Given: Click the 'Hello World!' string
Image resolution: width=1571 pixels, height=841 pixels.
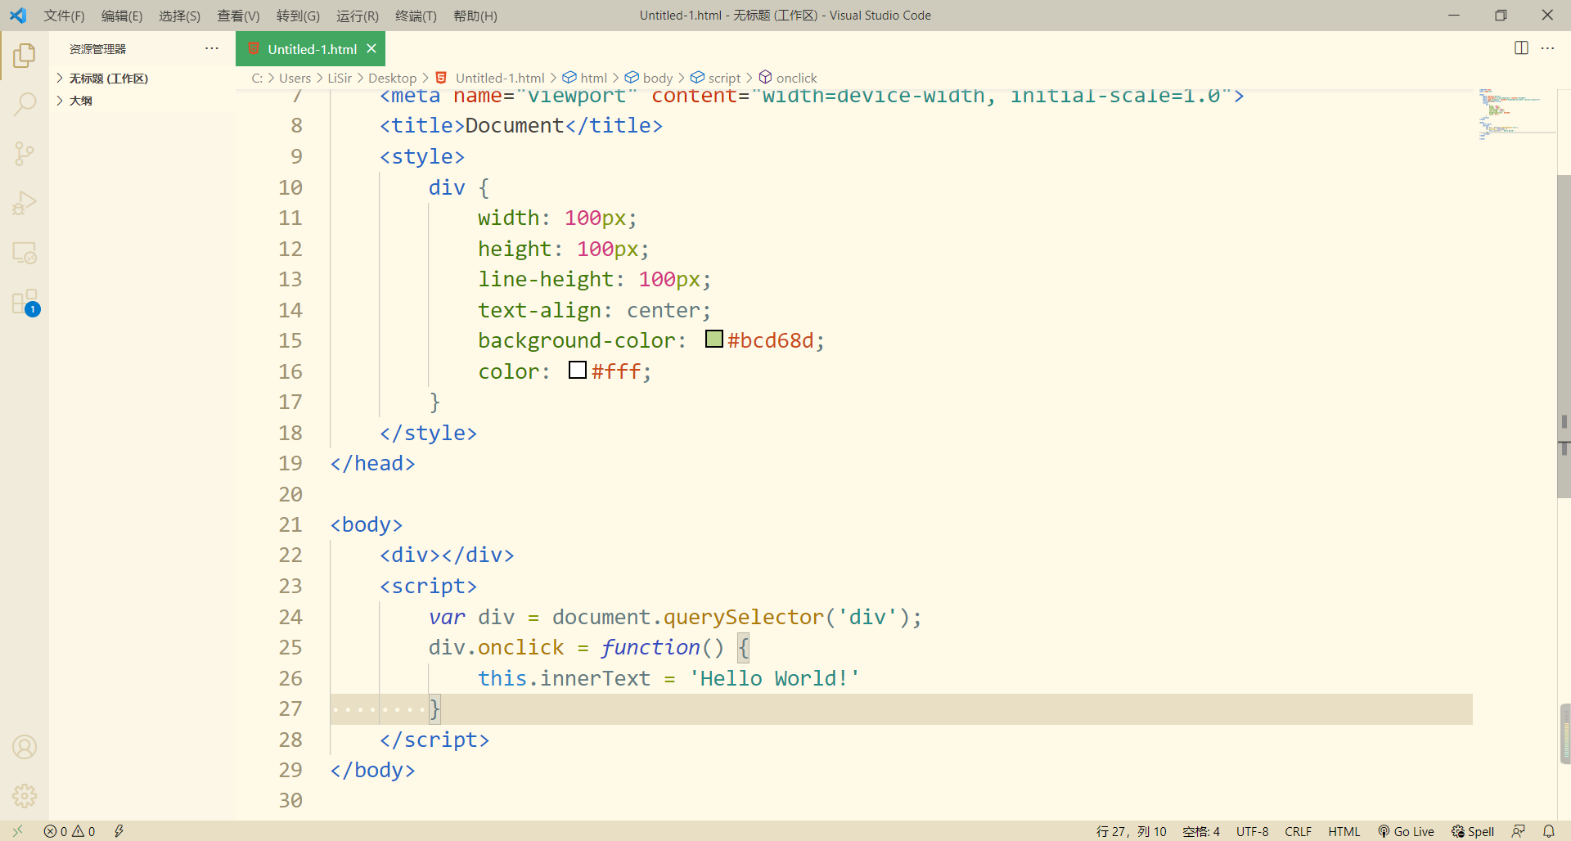Looking at the screenshot, I should 774,678.
